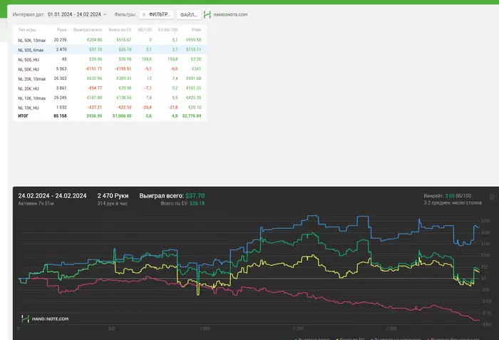Click the 3.2 среднее число столов label
This screenshot has height=340, width=499.
(453, 203)
